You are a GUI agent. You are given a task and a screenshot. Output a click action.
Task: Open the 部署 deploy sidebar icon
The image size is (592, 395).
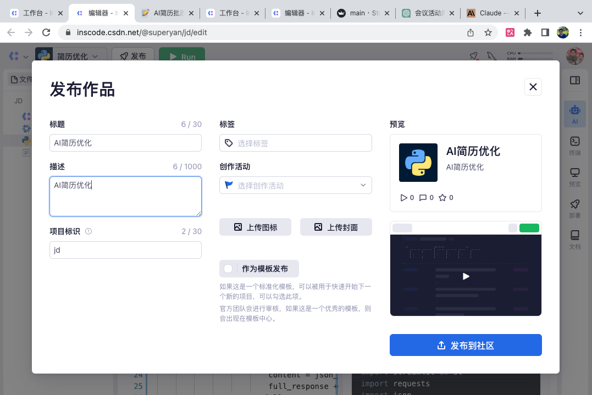(574, 208)
